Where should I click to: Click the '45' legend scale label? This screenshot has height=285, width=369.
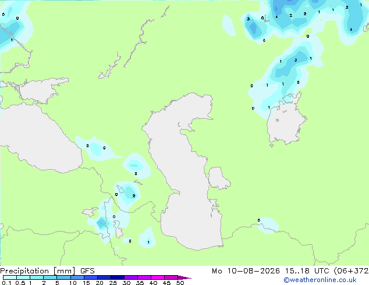[166, 283]
